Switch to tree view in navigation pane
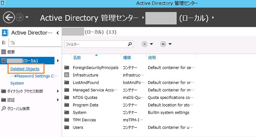Screen dimensions: 256x137 click(13, 43)
